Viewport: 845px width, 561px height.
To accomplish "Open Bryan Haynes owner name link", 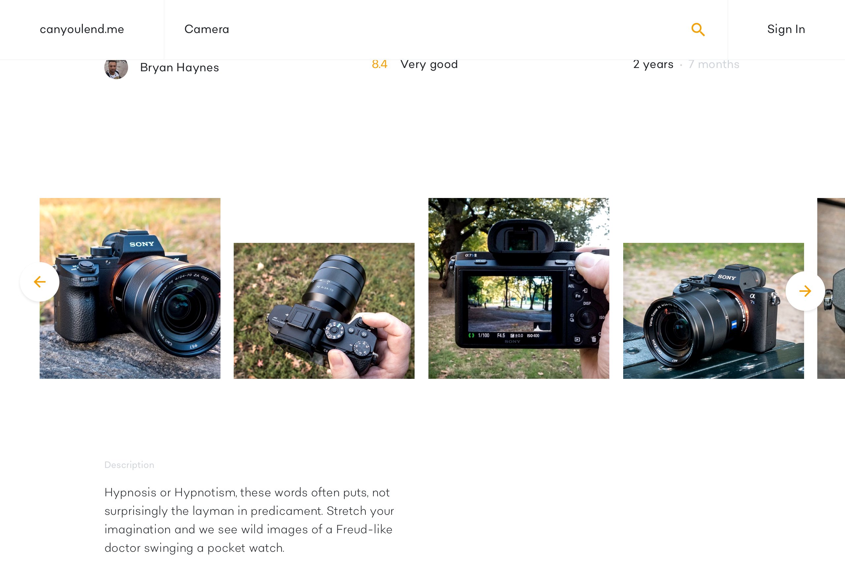I will pos(179,68).
